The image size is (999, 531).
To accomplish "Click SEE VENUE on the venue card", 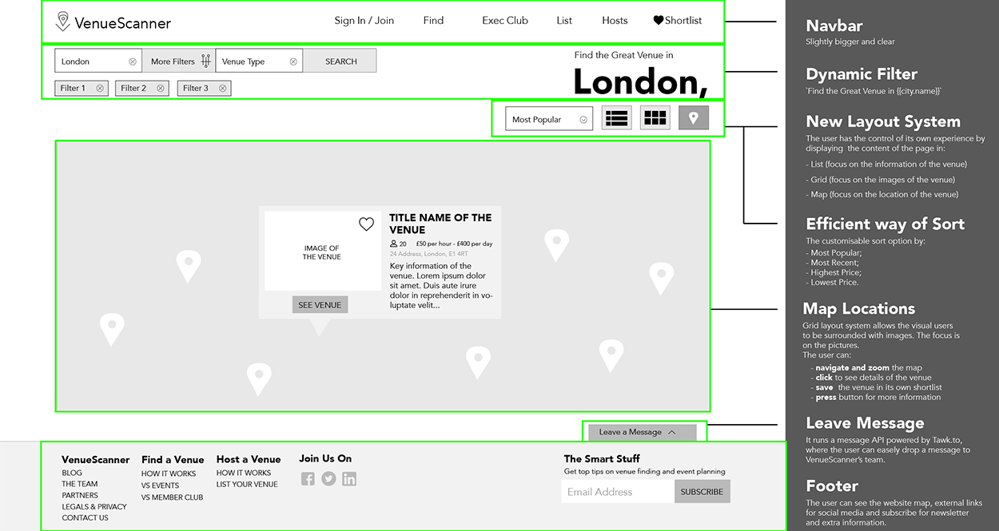I will 320,304.
